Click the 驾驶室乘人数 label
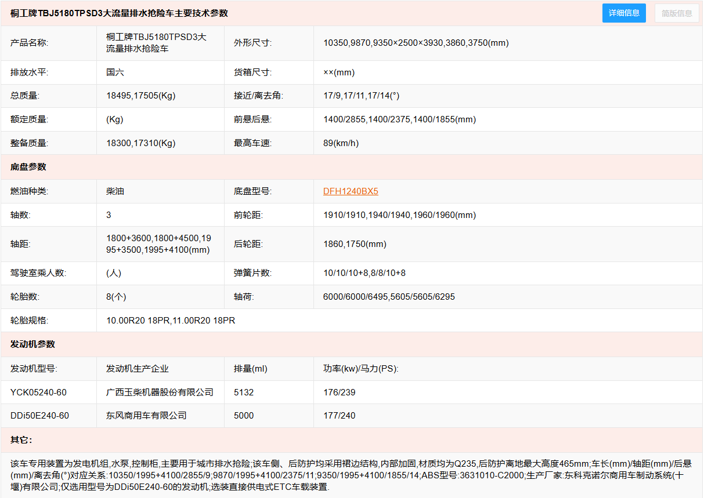 click(38, 273)
